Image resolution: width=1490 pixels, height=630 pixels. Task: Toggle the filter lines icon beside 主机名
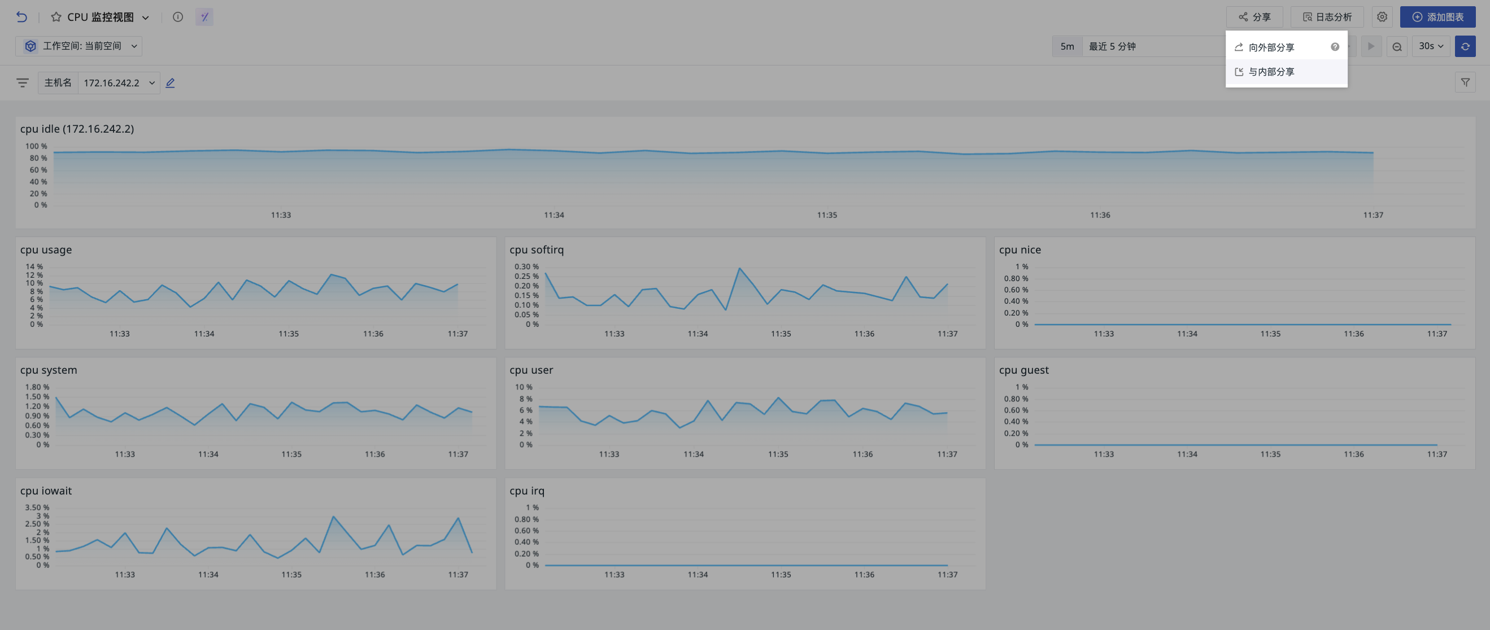pyautogui.click(x=23, y=83)
